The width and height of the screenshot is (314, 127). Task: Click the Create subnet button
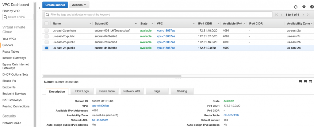55,5
